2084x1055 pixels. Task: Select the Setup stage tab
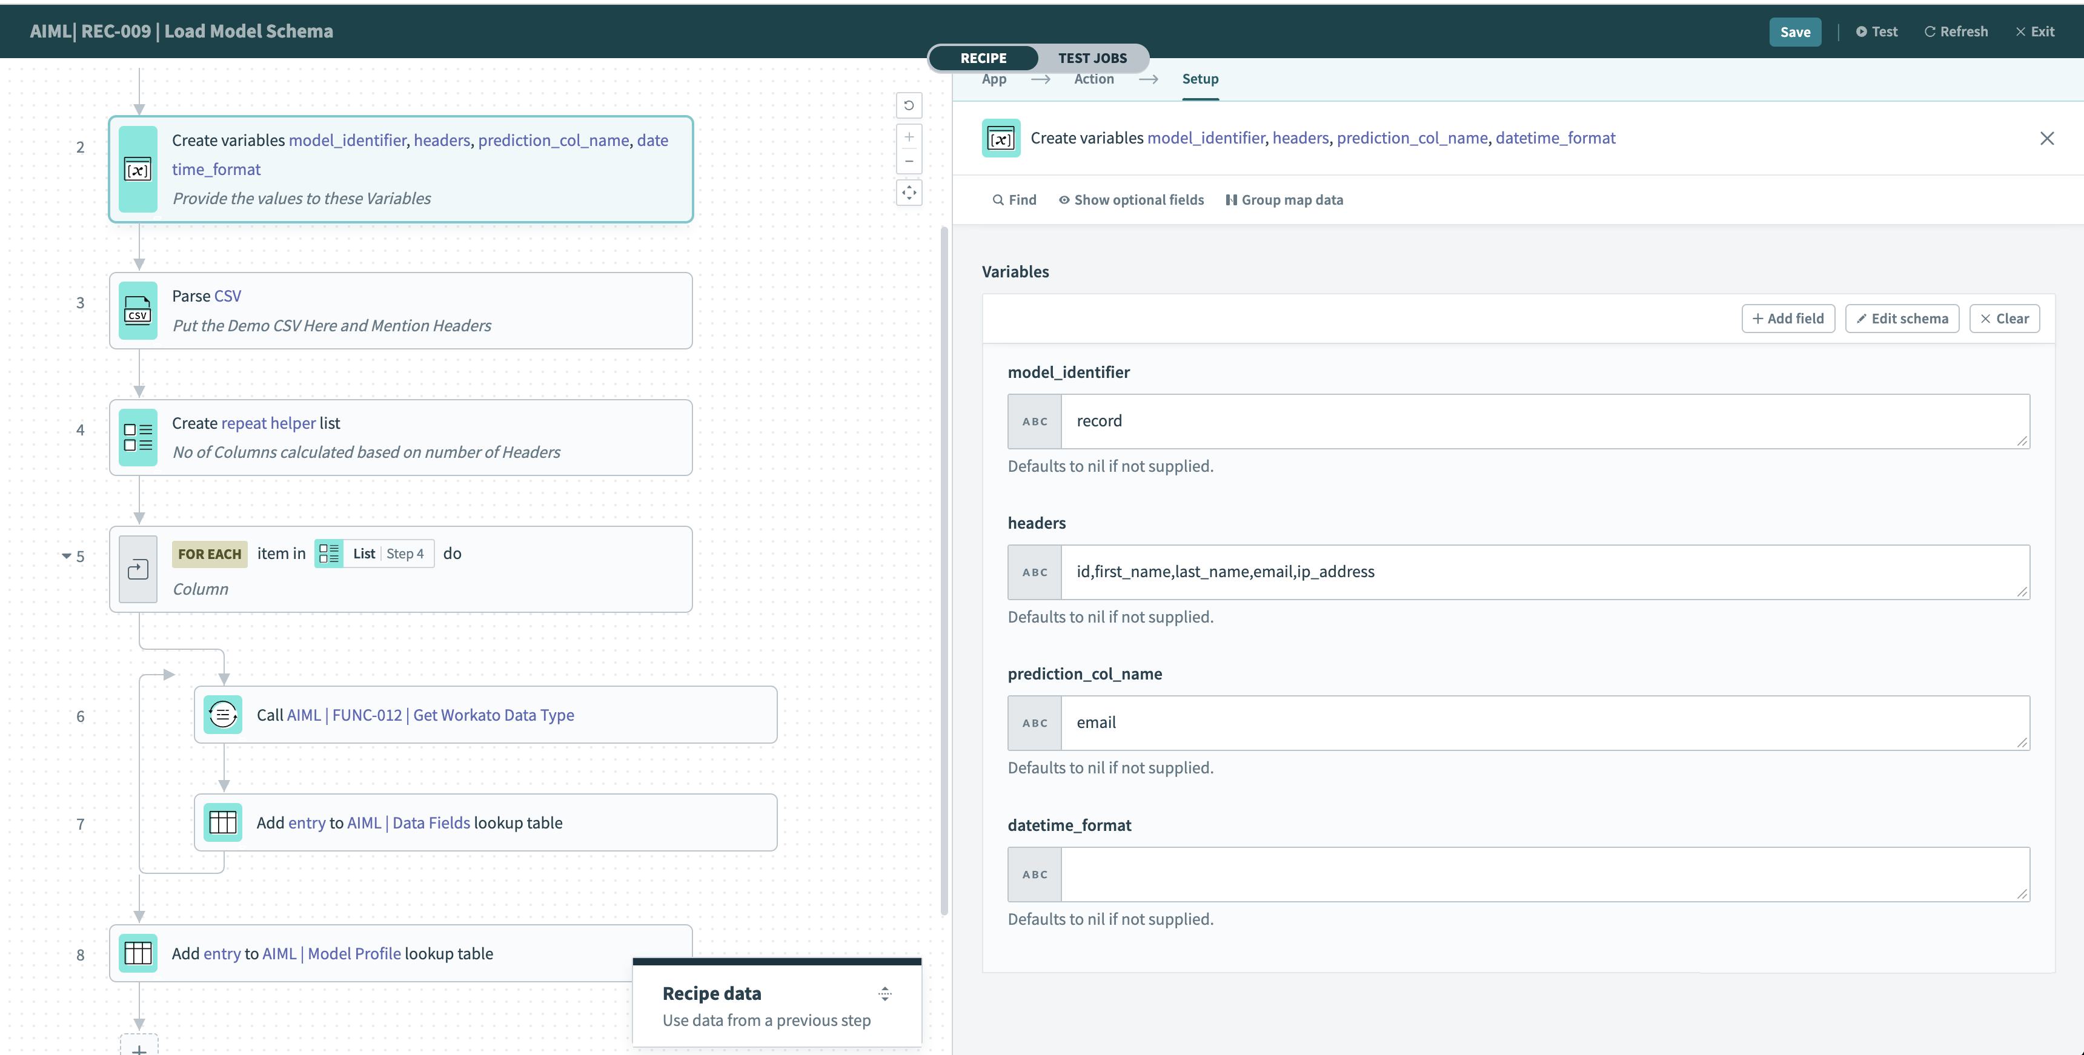click(x=1200, y=79)
